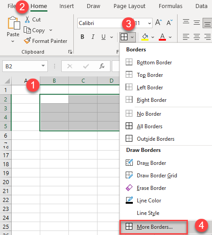Switch to the Draw tab
212x235 pixels.
tap(93, 6)
